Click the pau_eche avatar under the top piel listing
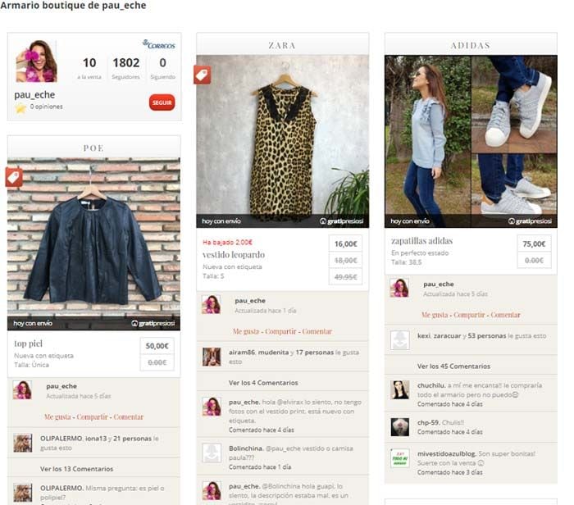Image resolution: width=574 pixels, height=505 pixels. point(22,389)
